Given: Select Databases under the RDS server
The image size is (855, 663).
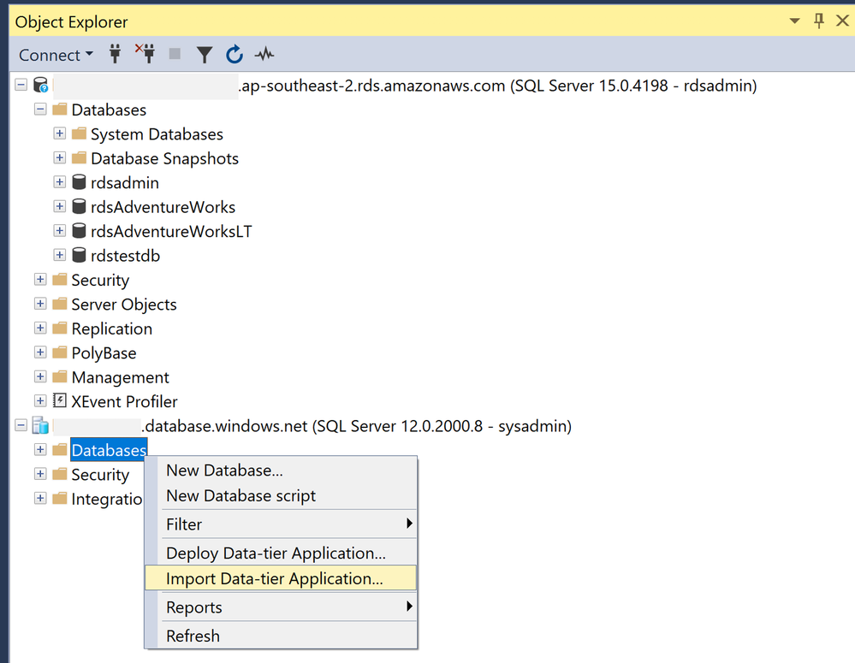Looking at the screenshot, I should coord(109,110).
